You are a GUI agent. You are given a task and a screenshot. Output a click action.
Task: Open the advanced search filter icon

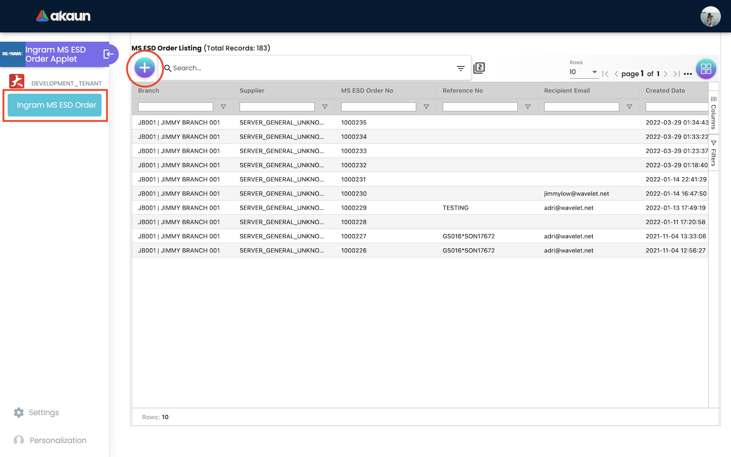460,68
